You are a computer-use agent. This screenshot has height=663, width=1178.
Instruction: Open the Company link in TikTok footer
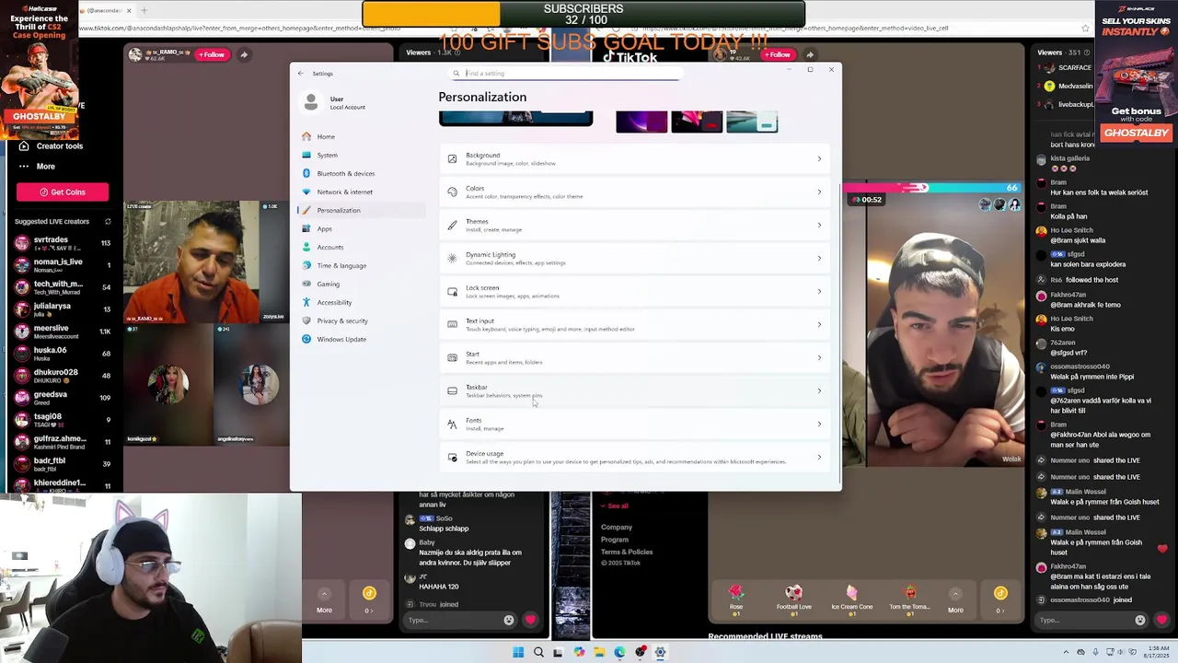click(x=617, y=528)
